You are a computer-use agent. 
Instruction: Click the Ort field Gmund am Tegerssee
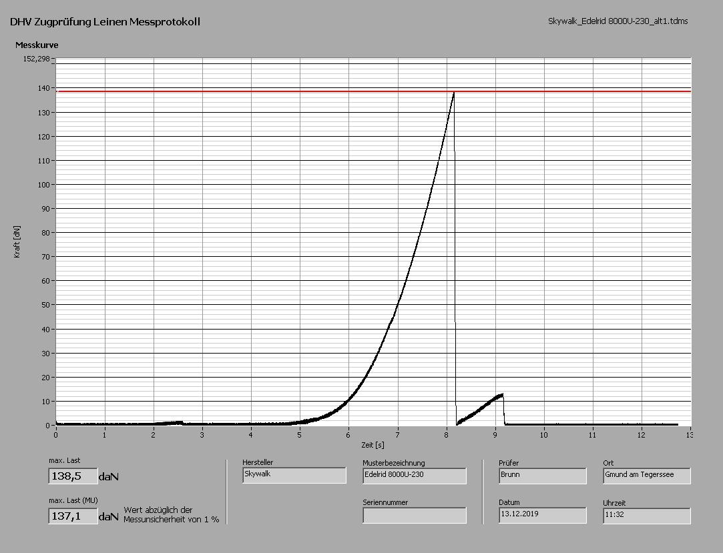pos(647,476)
